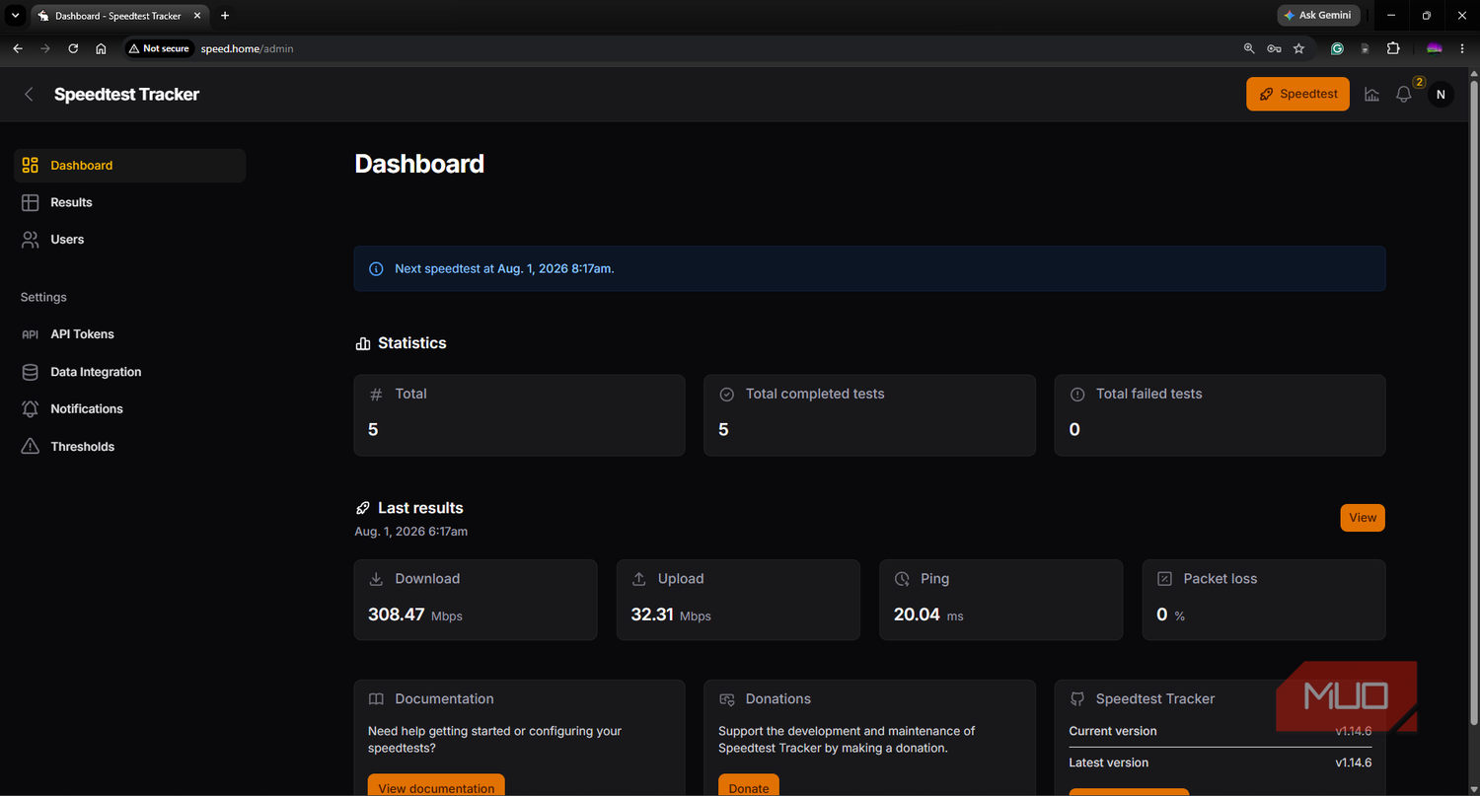Image resolution: width=1480 pixels, height=796 pixels.
Task: Select the Dashboard - Speedtest Tracker browser tab
Action: (x=118, y=16)
